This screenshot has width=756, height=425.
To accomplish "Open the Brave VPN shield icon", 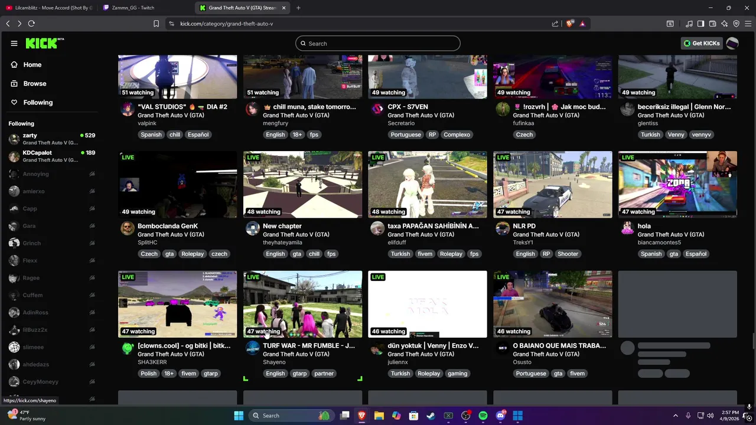I will coord(736,24).
